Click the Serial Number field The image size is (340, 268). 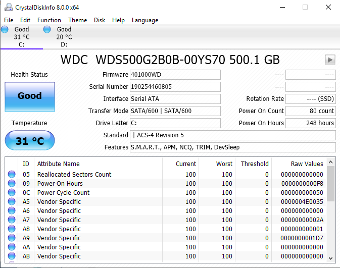[x=175, y=87]
